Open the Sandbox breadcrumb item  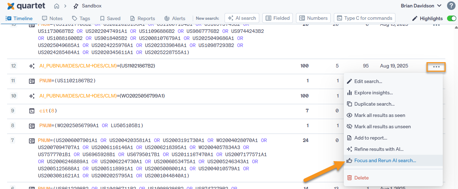pos(91,6)
